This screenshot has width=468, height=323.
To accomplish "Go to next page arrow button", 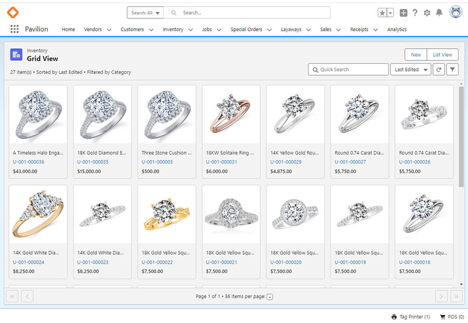I will [441, 296].
